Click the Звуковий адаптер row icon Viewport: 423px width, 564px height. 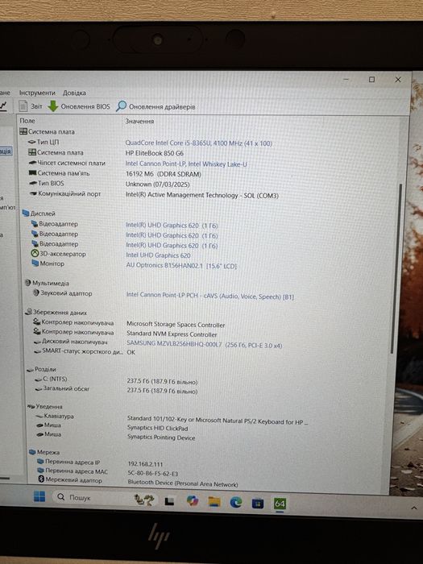[36, 292]
